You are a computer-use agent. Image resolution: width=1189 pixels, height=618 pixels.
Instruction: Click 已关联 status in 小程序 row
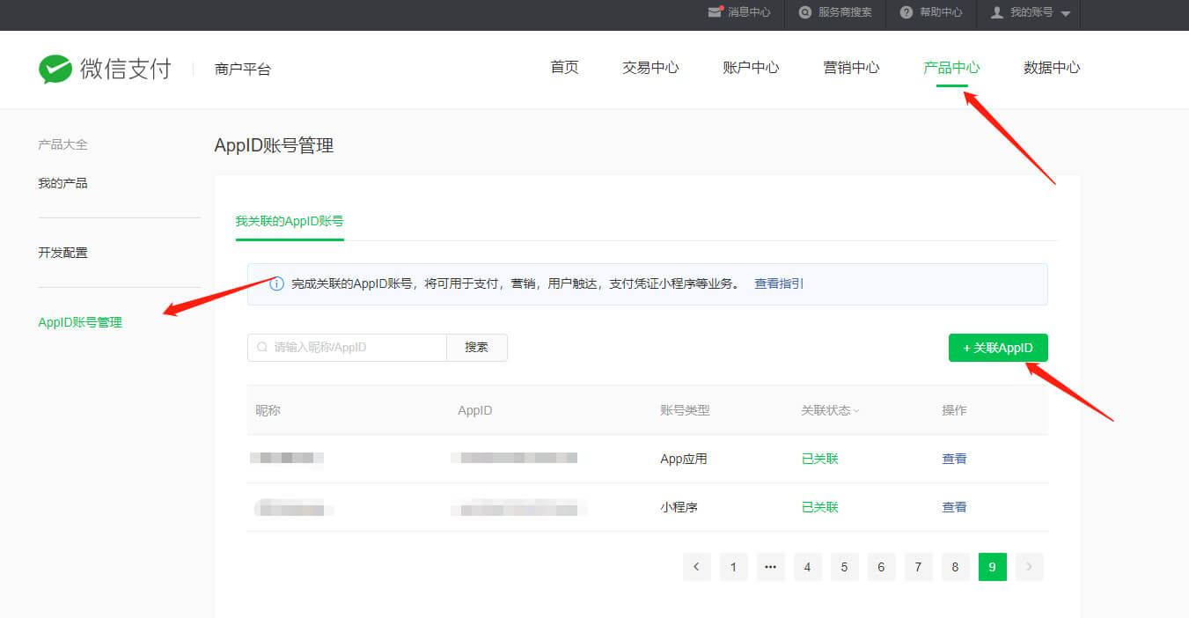(x=819, y=507)
